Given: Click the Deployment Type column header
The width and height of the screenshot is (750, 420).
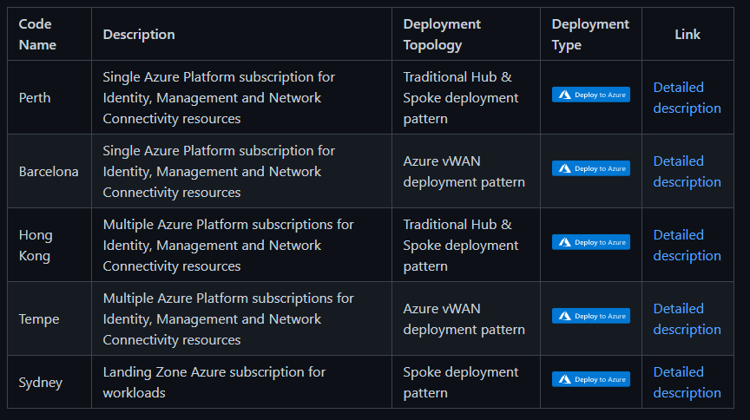Looking at the screenshot, I should (591, 34).
